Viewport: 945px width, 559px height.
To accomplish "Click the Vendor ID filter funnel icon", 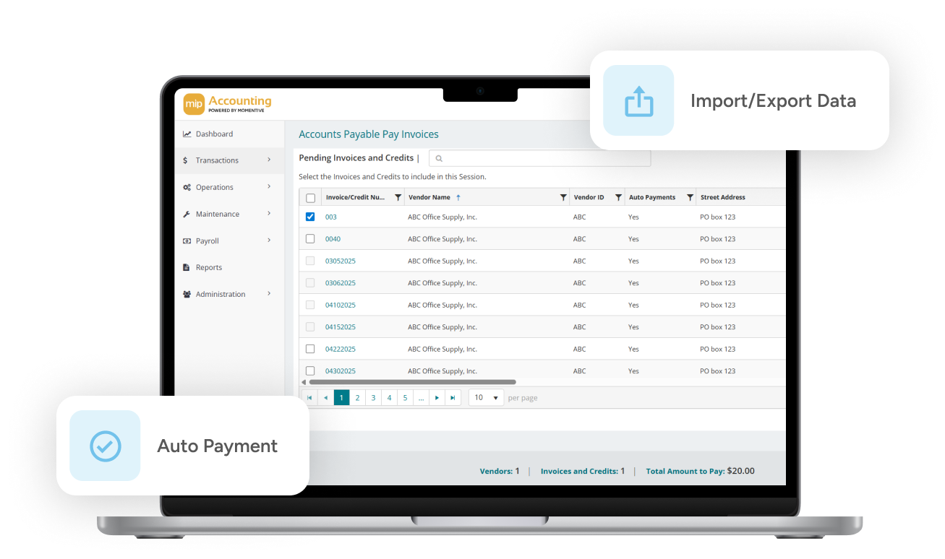I will click(618, 197).
